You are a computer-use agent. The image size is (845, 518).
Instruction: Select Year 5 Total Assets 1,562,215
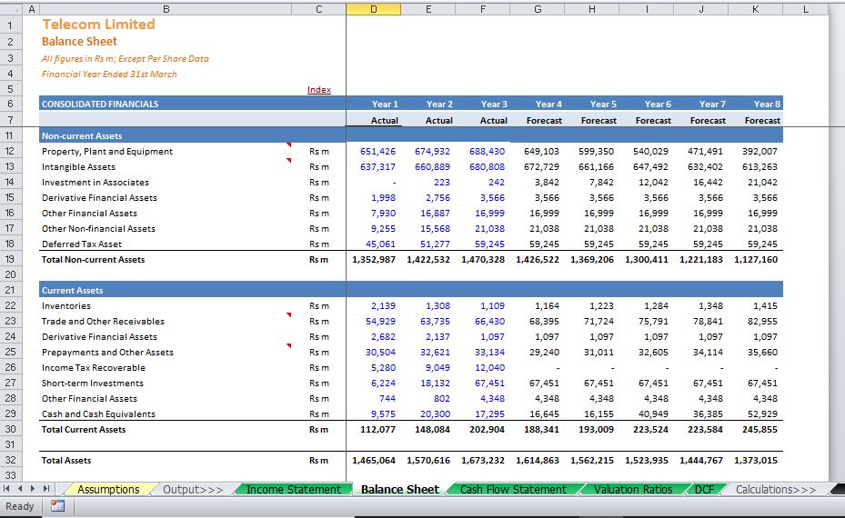[x=592, y=461]
